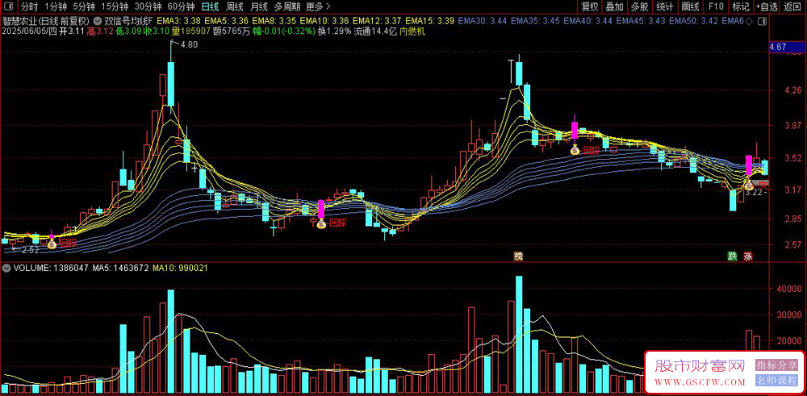Image resolution: width=807 pixels, height=396 pixels.
Task: Click the EMA10: 3.36 value
Action: click(x=324, y=21)
